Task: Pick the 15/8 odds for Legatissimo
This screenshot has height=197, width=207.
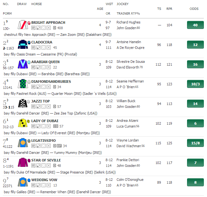Action: pyautogui.click(x=195, y=143)
